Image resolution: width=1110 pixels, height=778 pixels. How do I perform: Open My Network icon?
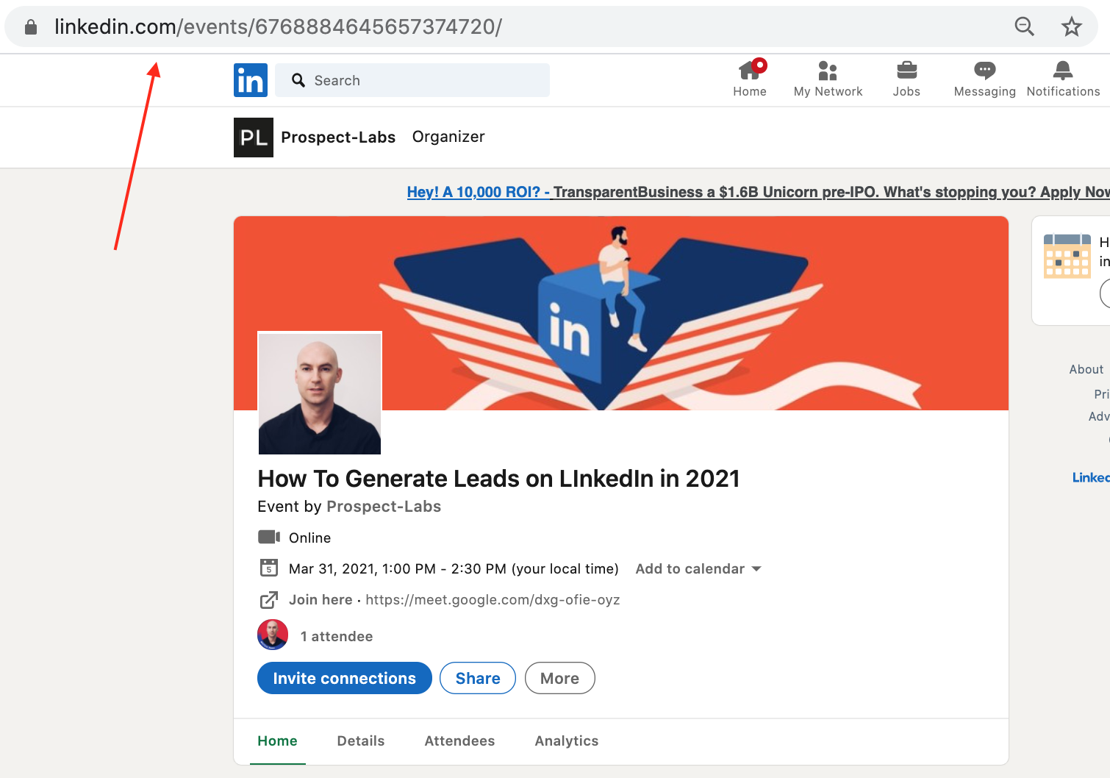click(x=828, y=71)
